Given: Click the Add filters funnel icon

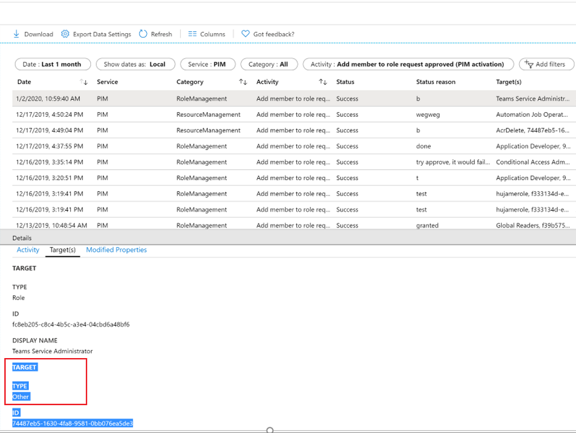Looking at the screenshot, I should pyautogui.click(x=528, y=64).
